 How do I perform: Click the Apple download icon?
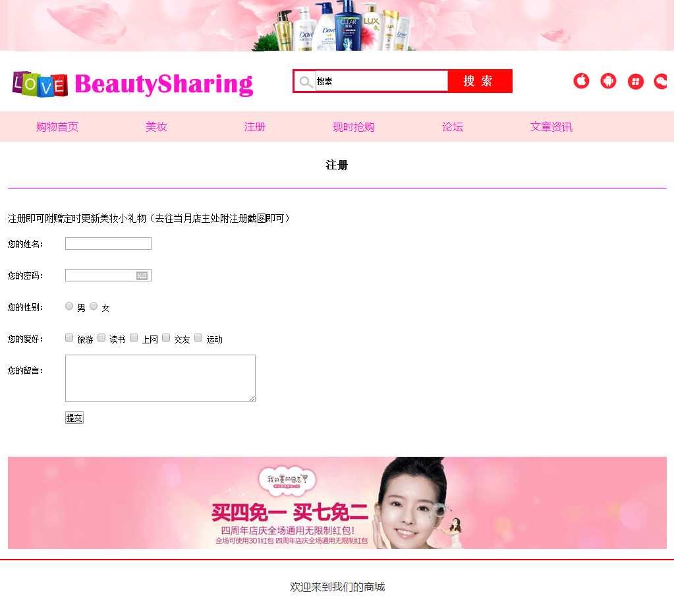[581, 81]
